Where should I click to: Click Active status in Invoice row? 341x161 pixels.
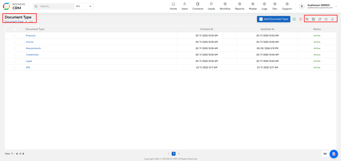point(317,42)
